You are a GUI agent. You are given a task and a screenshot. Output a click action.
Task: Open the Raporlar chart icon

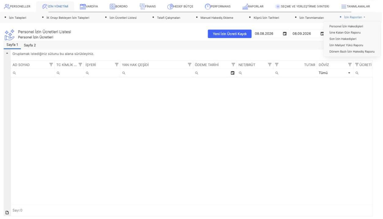coord(245,6)
